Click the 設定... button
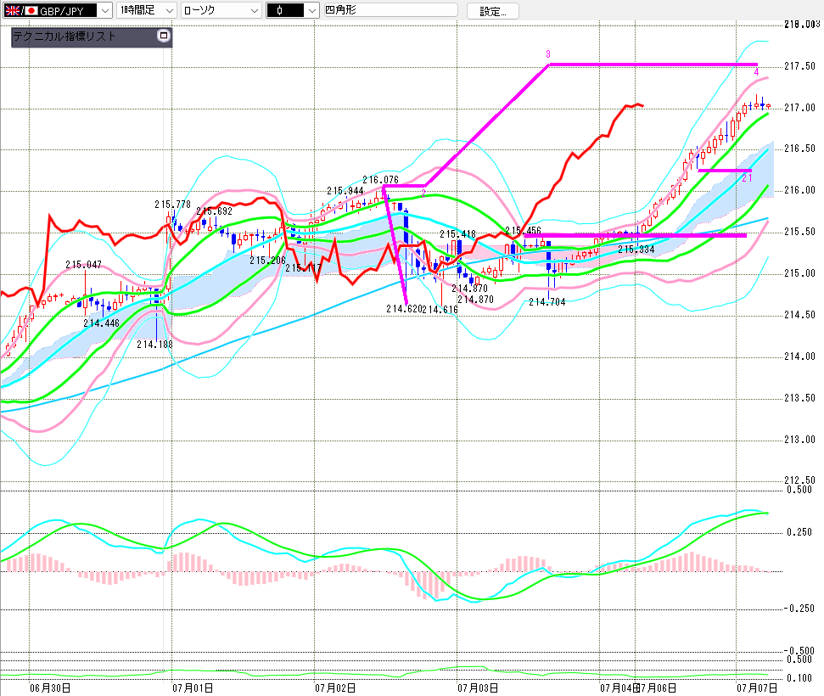The width and height of the screenshot is (824, 696). (492, 11)
